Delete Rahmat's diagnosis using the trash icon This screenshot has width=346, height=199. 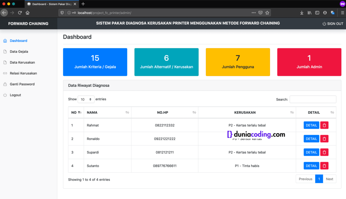[324, 125]
